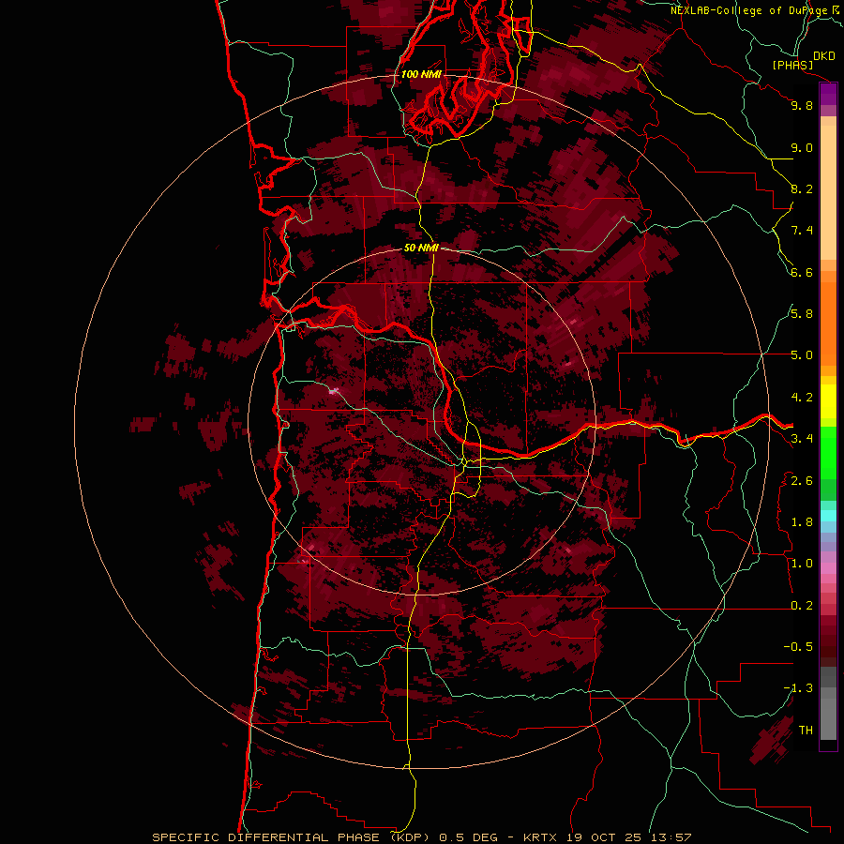
Task: Click the 1.0 legend value
Action: pos(802,564)
